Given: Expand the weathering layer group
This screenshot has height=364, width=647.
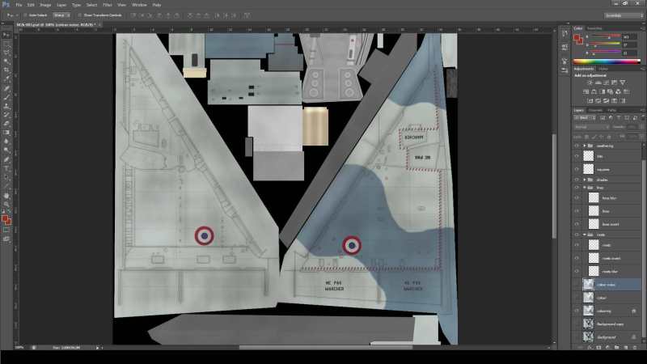Looking at the screenshot, I should pyautogui.click(x=584, y=146).
